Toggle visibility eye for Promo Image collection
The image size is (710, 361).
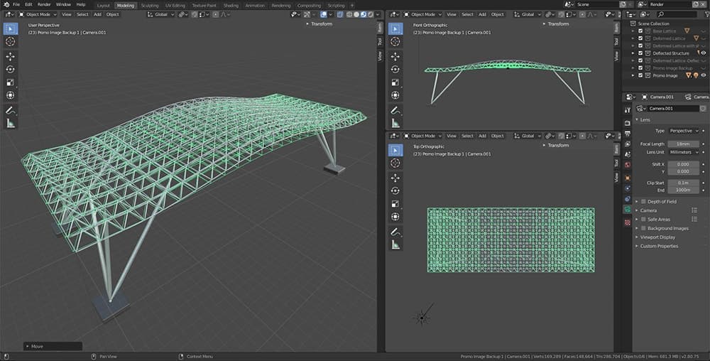(704, 75)
